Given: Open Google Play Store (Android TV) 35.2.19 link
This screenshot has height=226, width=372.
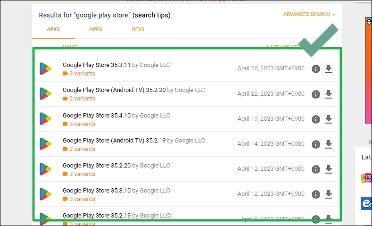Looking at the screenshot, I should [114, 140].
